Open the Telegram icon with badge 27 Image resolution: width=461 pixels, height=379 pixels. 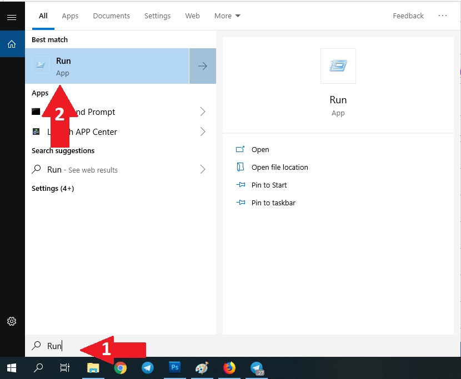257,368
